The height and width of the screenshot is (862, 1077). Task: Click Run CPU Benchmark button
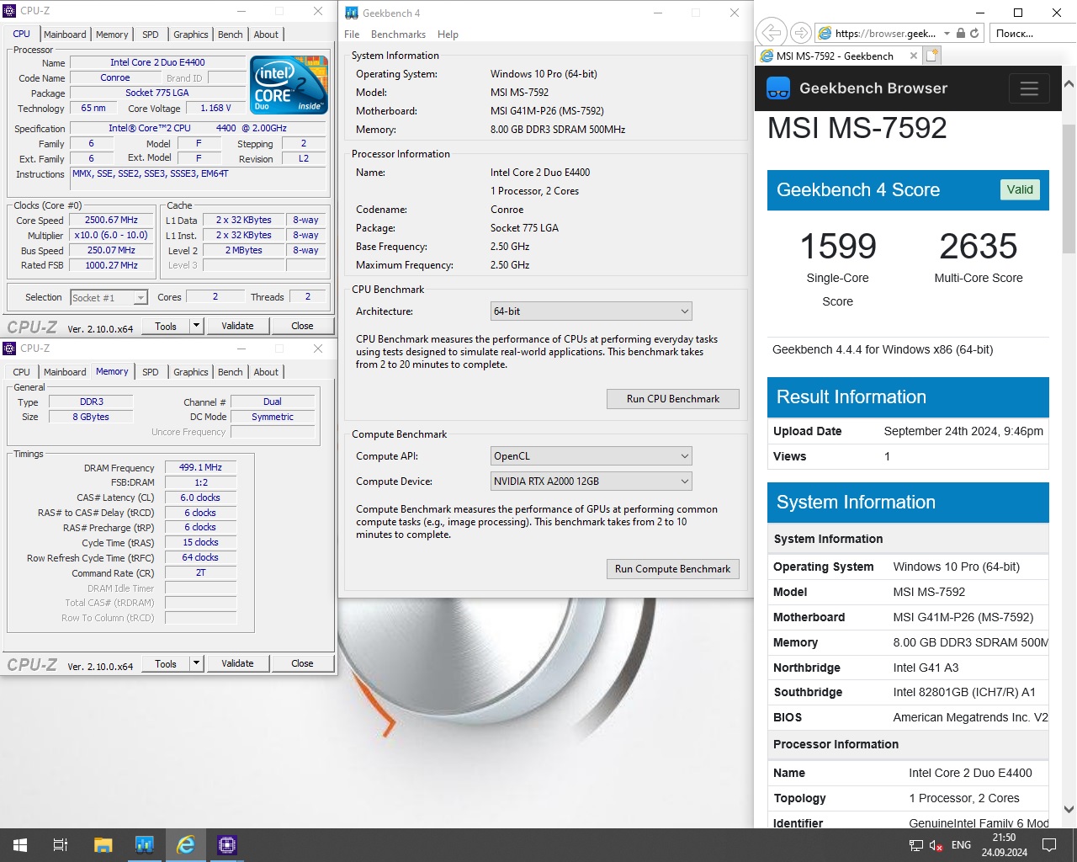click(x=673, y=399)
